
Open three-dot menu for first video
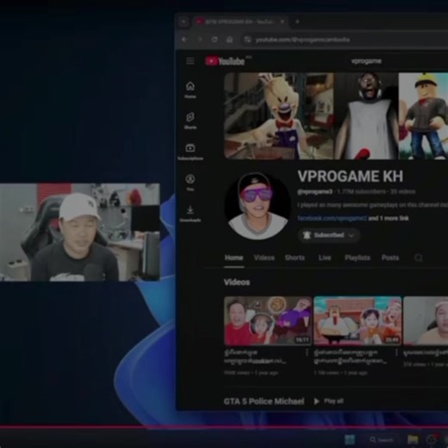click(307, 352)
